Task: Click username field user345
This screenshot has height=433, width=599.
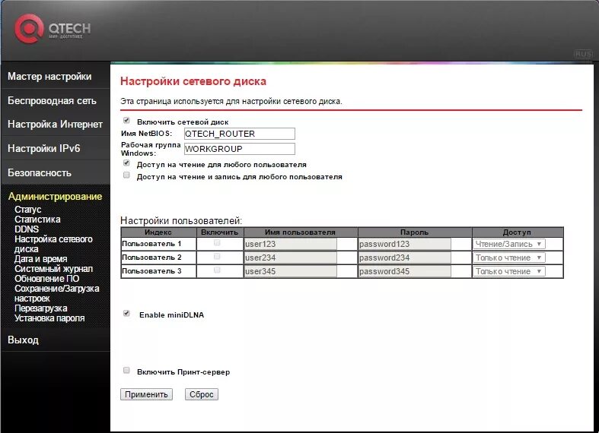Action: 290,271
